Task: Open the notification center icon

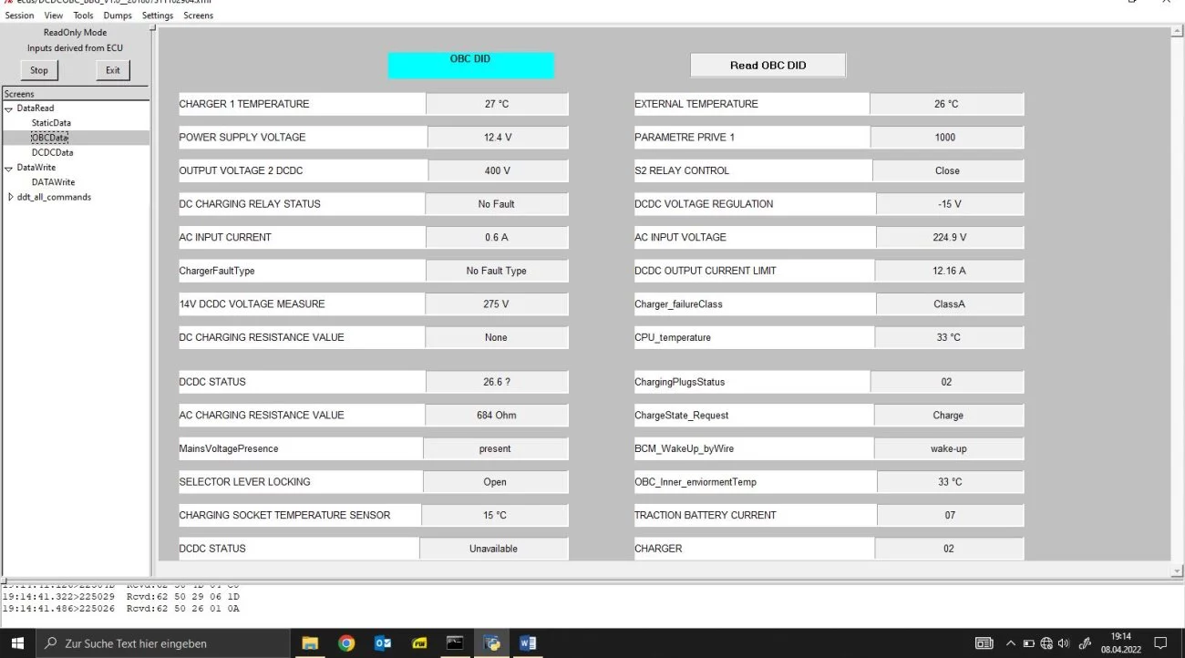Action: (1160, 643)
